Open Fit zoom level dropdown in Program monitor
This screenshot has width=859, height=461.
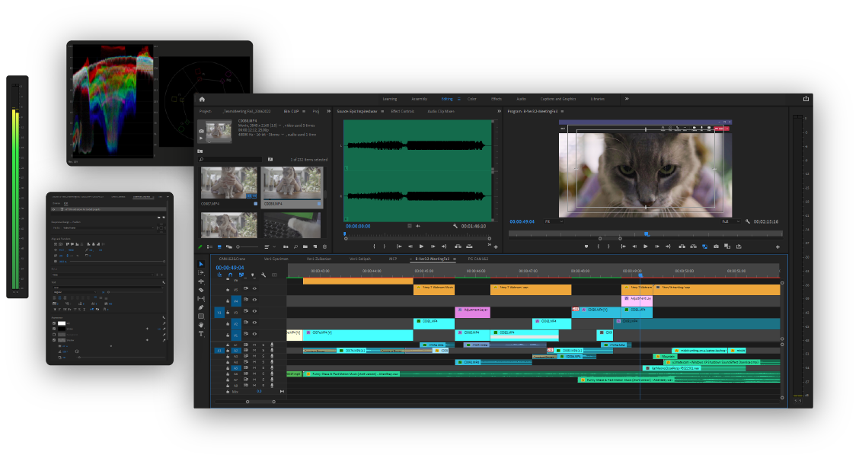(554, 221)
